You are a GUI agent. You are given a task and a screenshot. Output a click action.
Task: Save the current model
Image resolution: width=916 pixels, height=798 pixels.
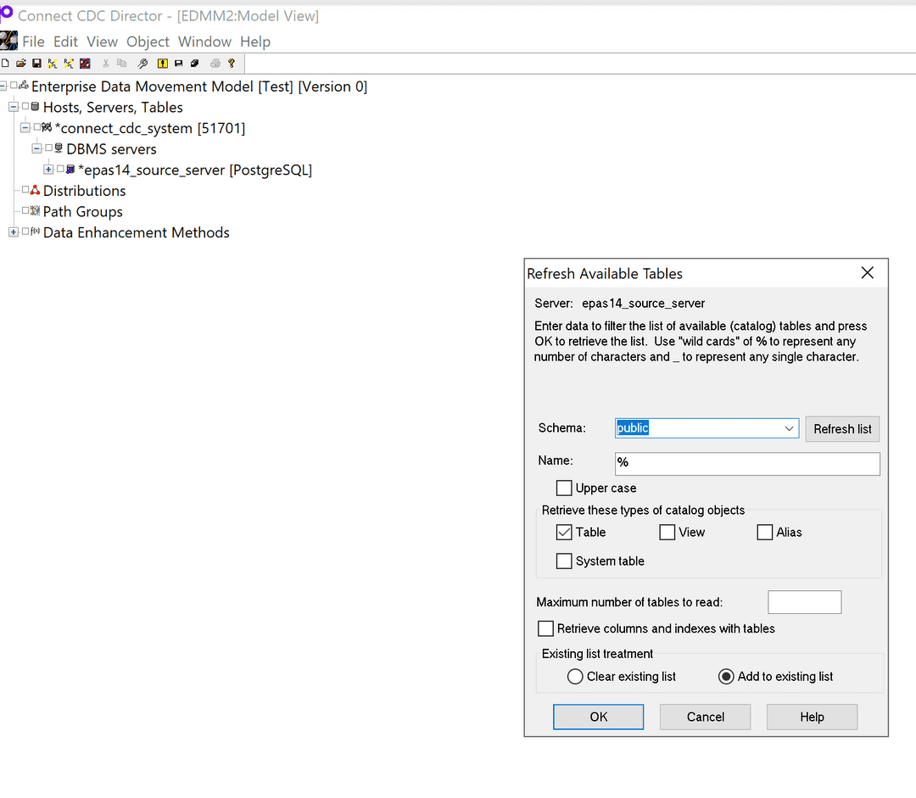[36, 63]
